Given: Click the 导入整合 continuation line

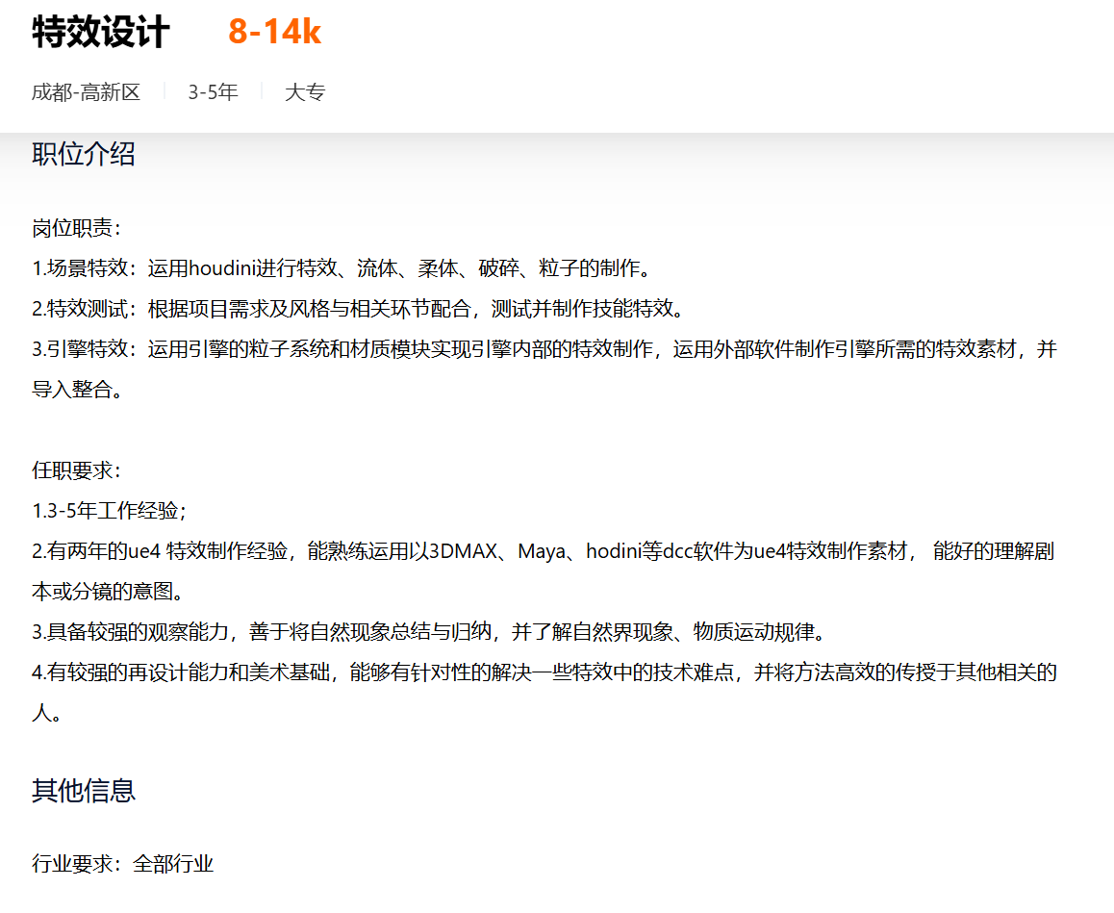Looking at the screenshot, I should click(x=77, y=391).
